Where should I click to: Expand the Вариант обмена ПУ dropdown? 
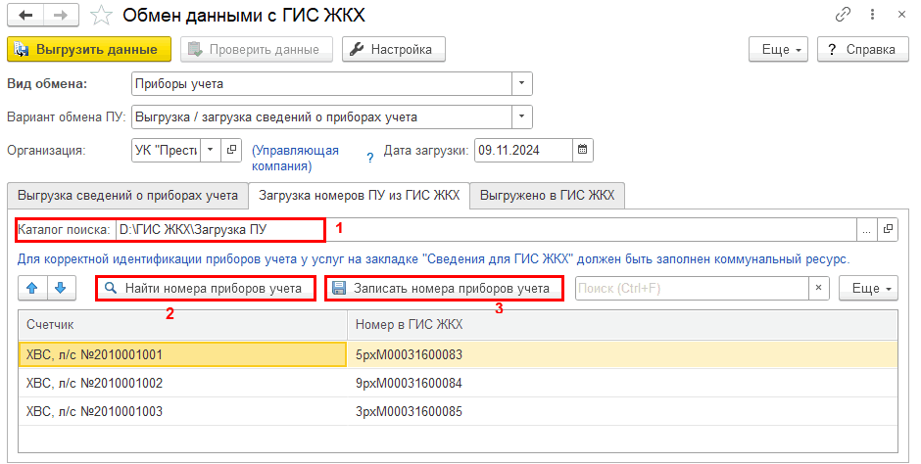(x=522, y=116)
